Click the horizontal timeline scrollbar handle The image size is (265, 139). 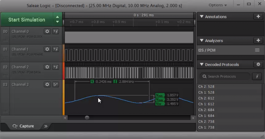point(87,118)
